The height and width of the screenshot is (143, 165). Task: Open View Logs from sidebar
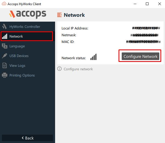[x=17, y=66]
